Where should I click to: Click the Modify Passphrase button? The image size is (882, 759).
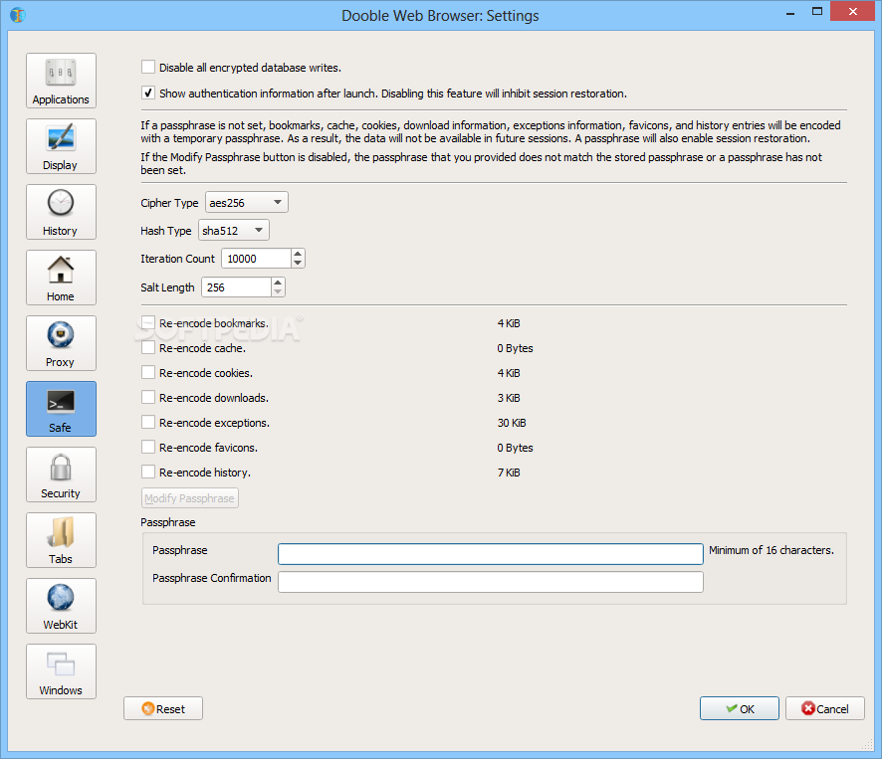[189, 498]
